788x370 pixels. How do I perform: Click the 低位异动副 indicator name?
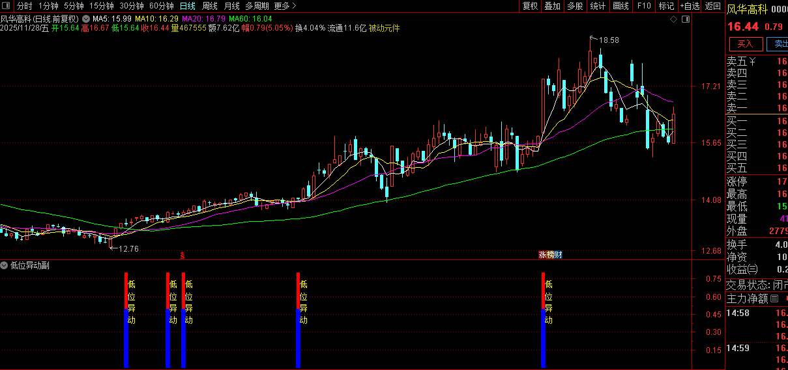30,265
